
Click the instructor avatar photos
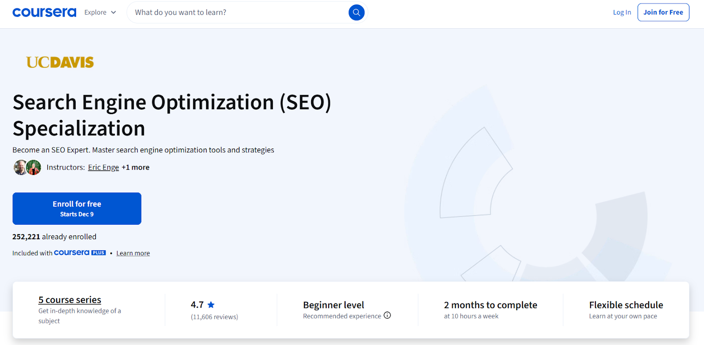pos(27,167)
